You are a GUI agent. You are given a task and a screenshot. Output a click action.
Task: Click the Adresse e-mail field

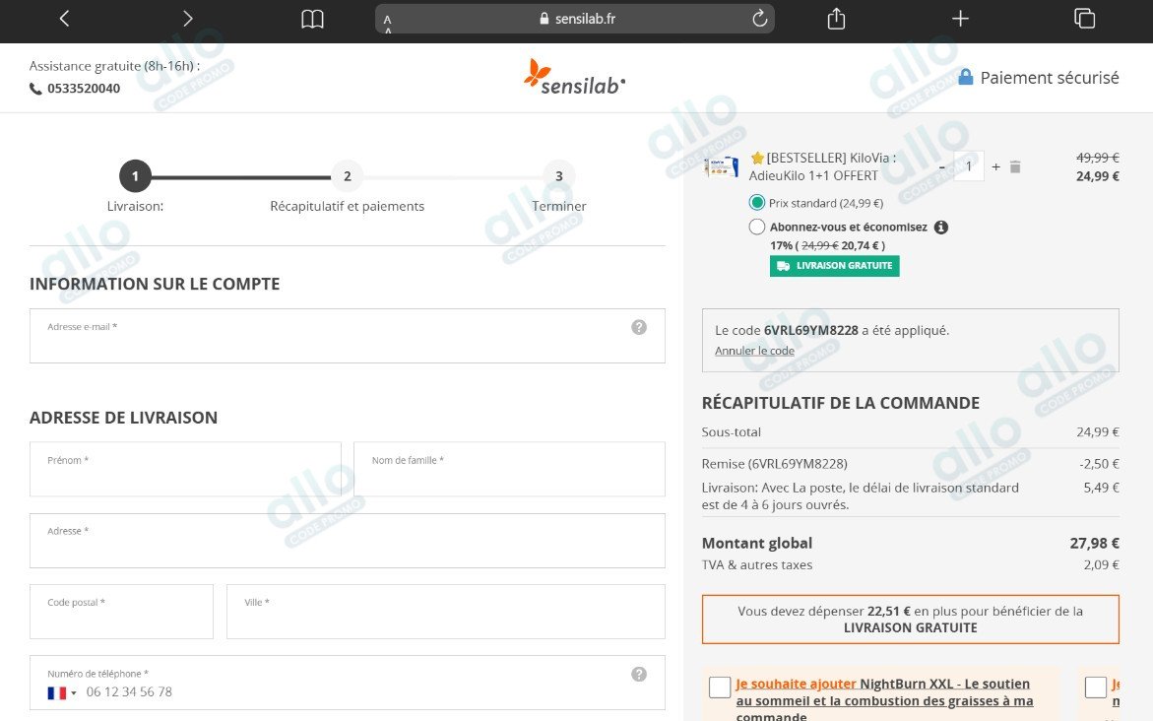pos(347,336)
